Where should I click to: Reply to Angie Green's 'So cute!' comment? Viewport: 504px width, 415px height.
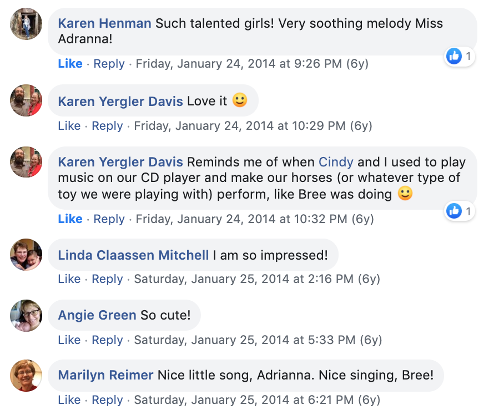(107, 340)
